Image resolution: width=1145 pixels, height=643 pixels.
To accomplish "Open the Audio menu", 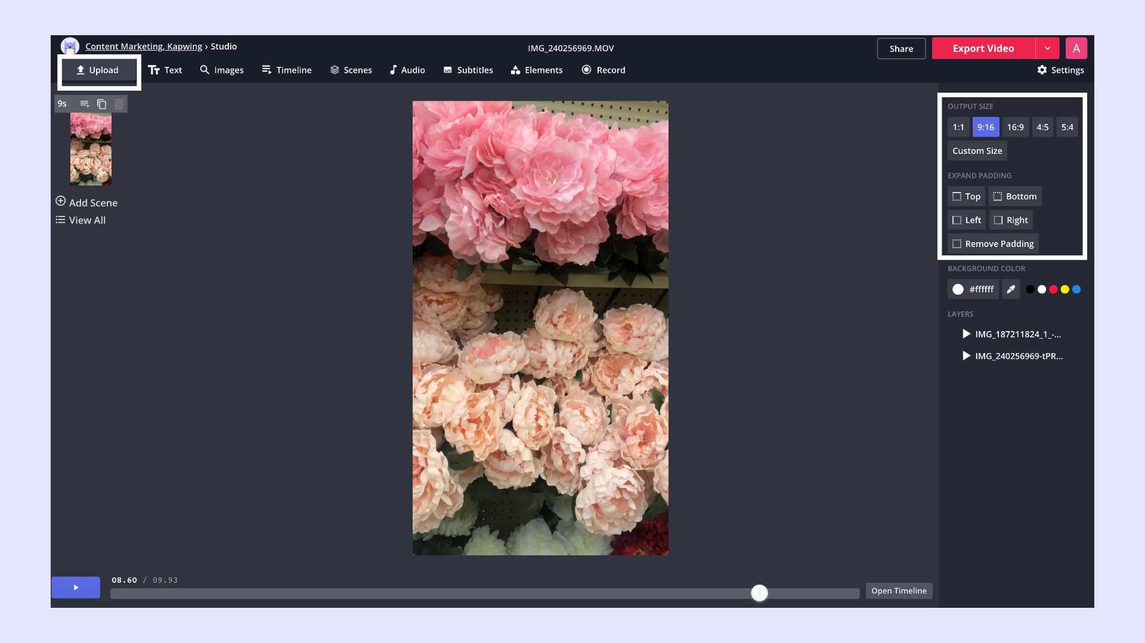I will [x=407, y=70].
